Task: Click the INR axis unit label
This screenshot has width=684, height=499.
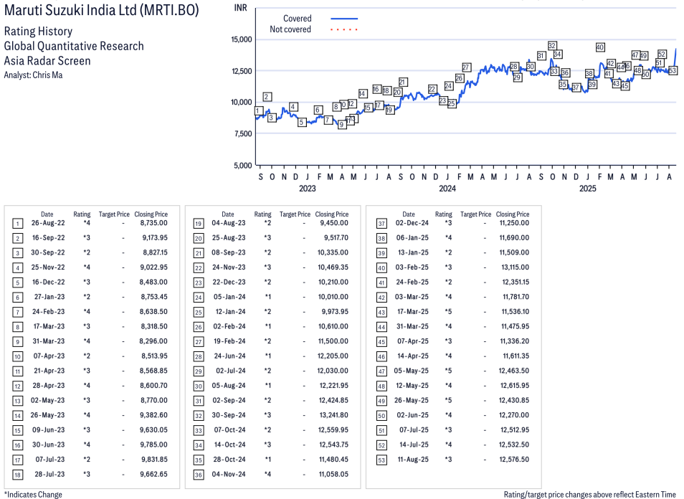Action: (240, 8)
